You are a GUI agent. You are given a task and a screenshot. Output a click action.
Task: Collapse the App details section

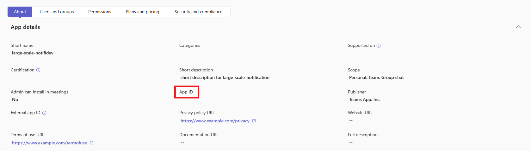518,27
